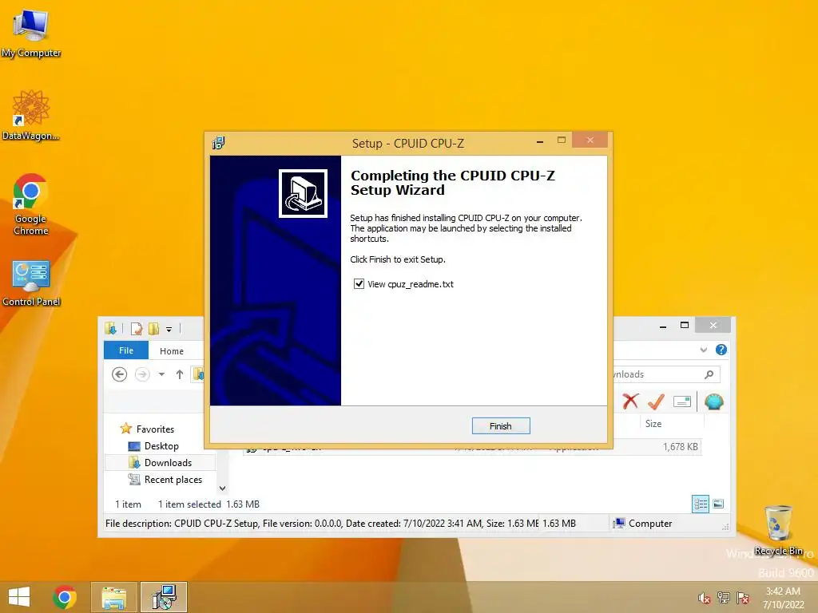Viewport: 818px width, 613px height.
Task: Click Explorer Forward navigation arrow
Action: coord(142,374)
